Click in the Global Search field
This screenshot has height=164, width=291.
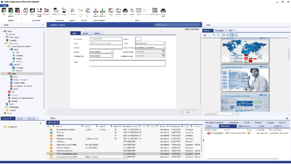pyautogui.click(x=177, y=25)
